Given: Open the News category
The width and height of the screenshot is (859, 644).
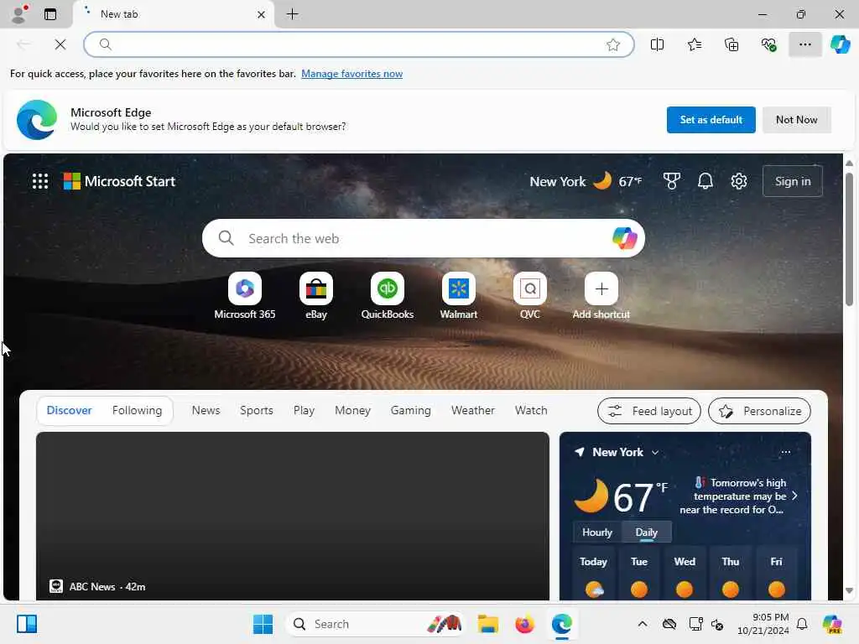Looking at the screenshot, I should [206, 410].
